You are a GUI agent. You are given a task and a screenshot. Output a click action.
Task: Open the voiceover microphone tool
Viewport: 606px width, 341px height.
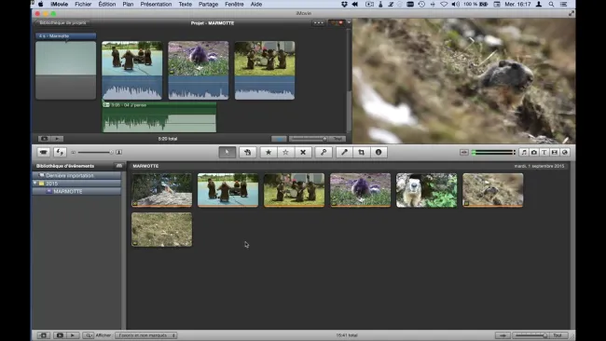click(344, 152)
